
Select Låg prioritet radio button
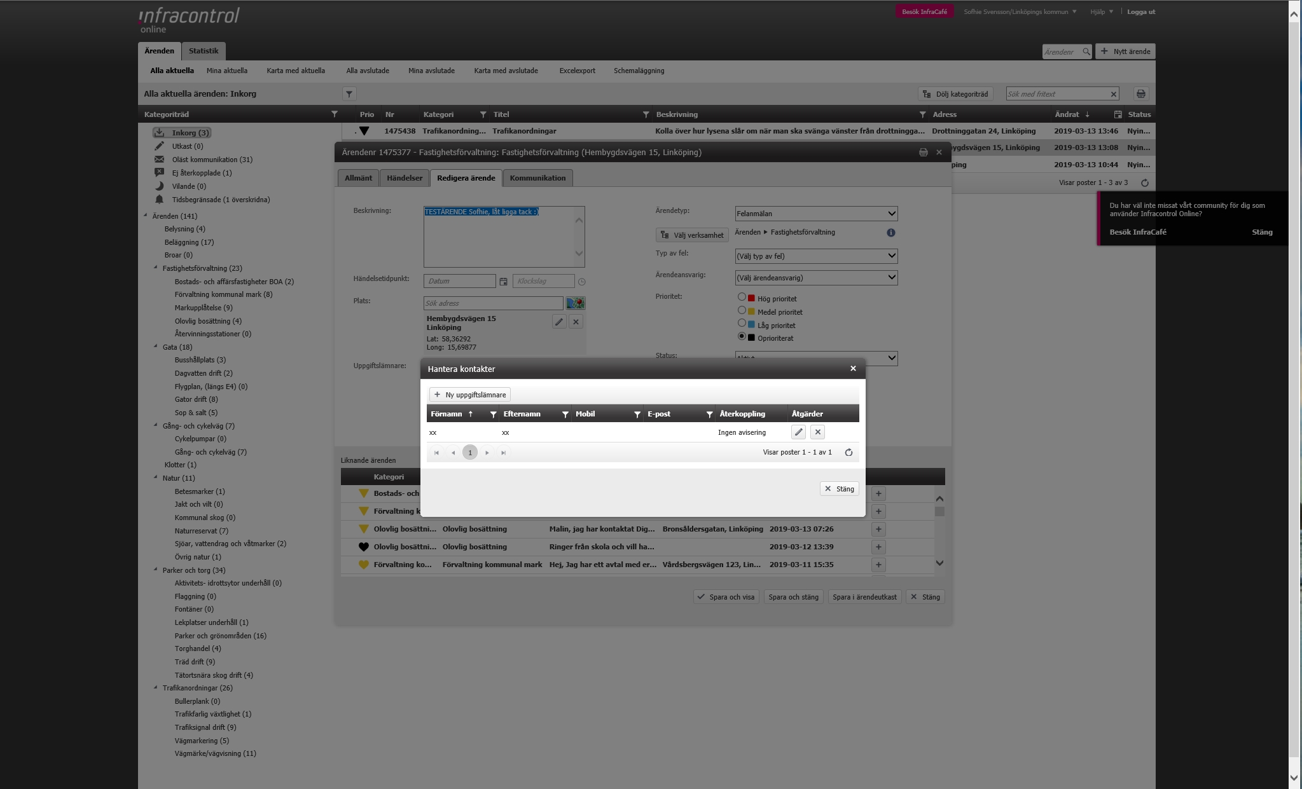click(x=742, y=323)
